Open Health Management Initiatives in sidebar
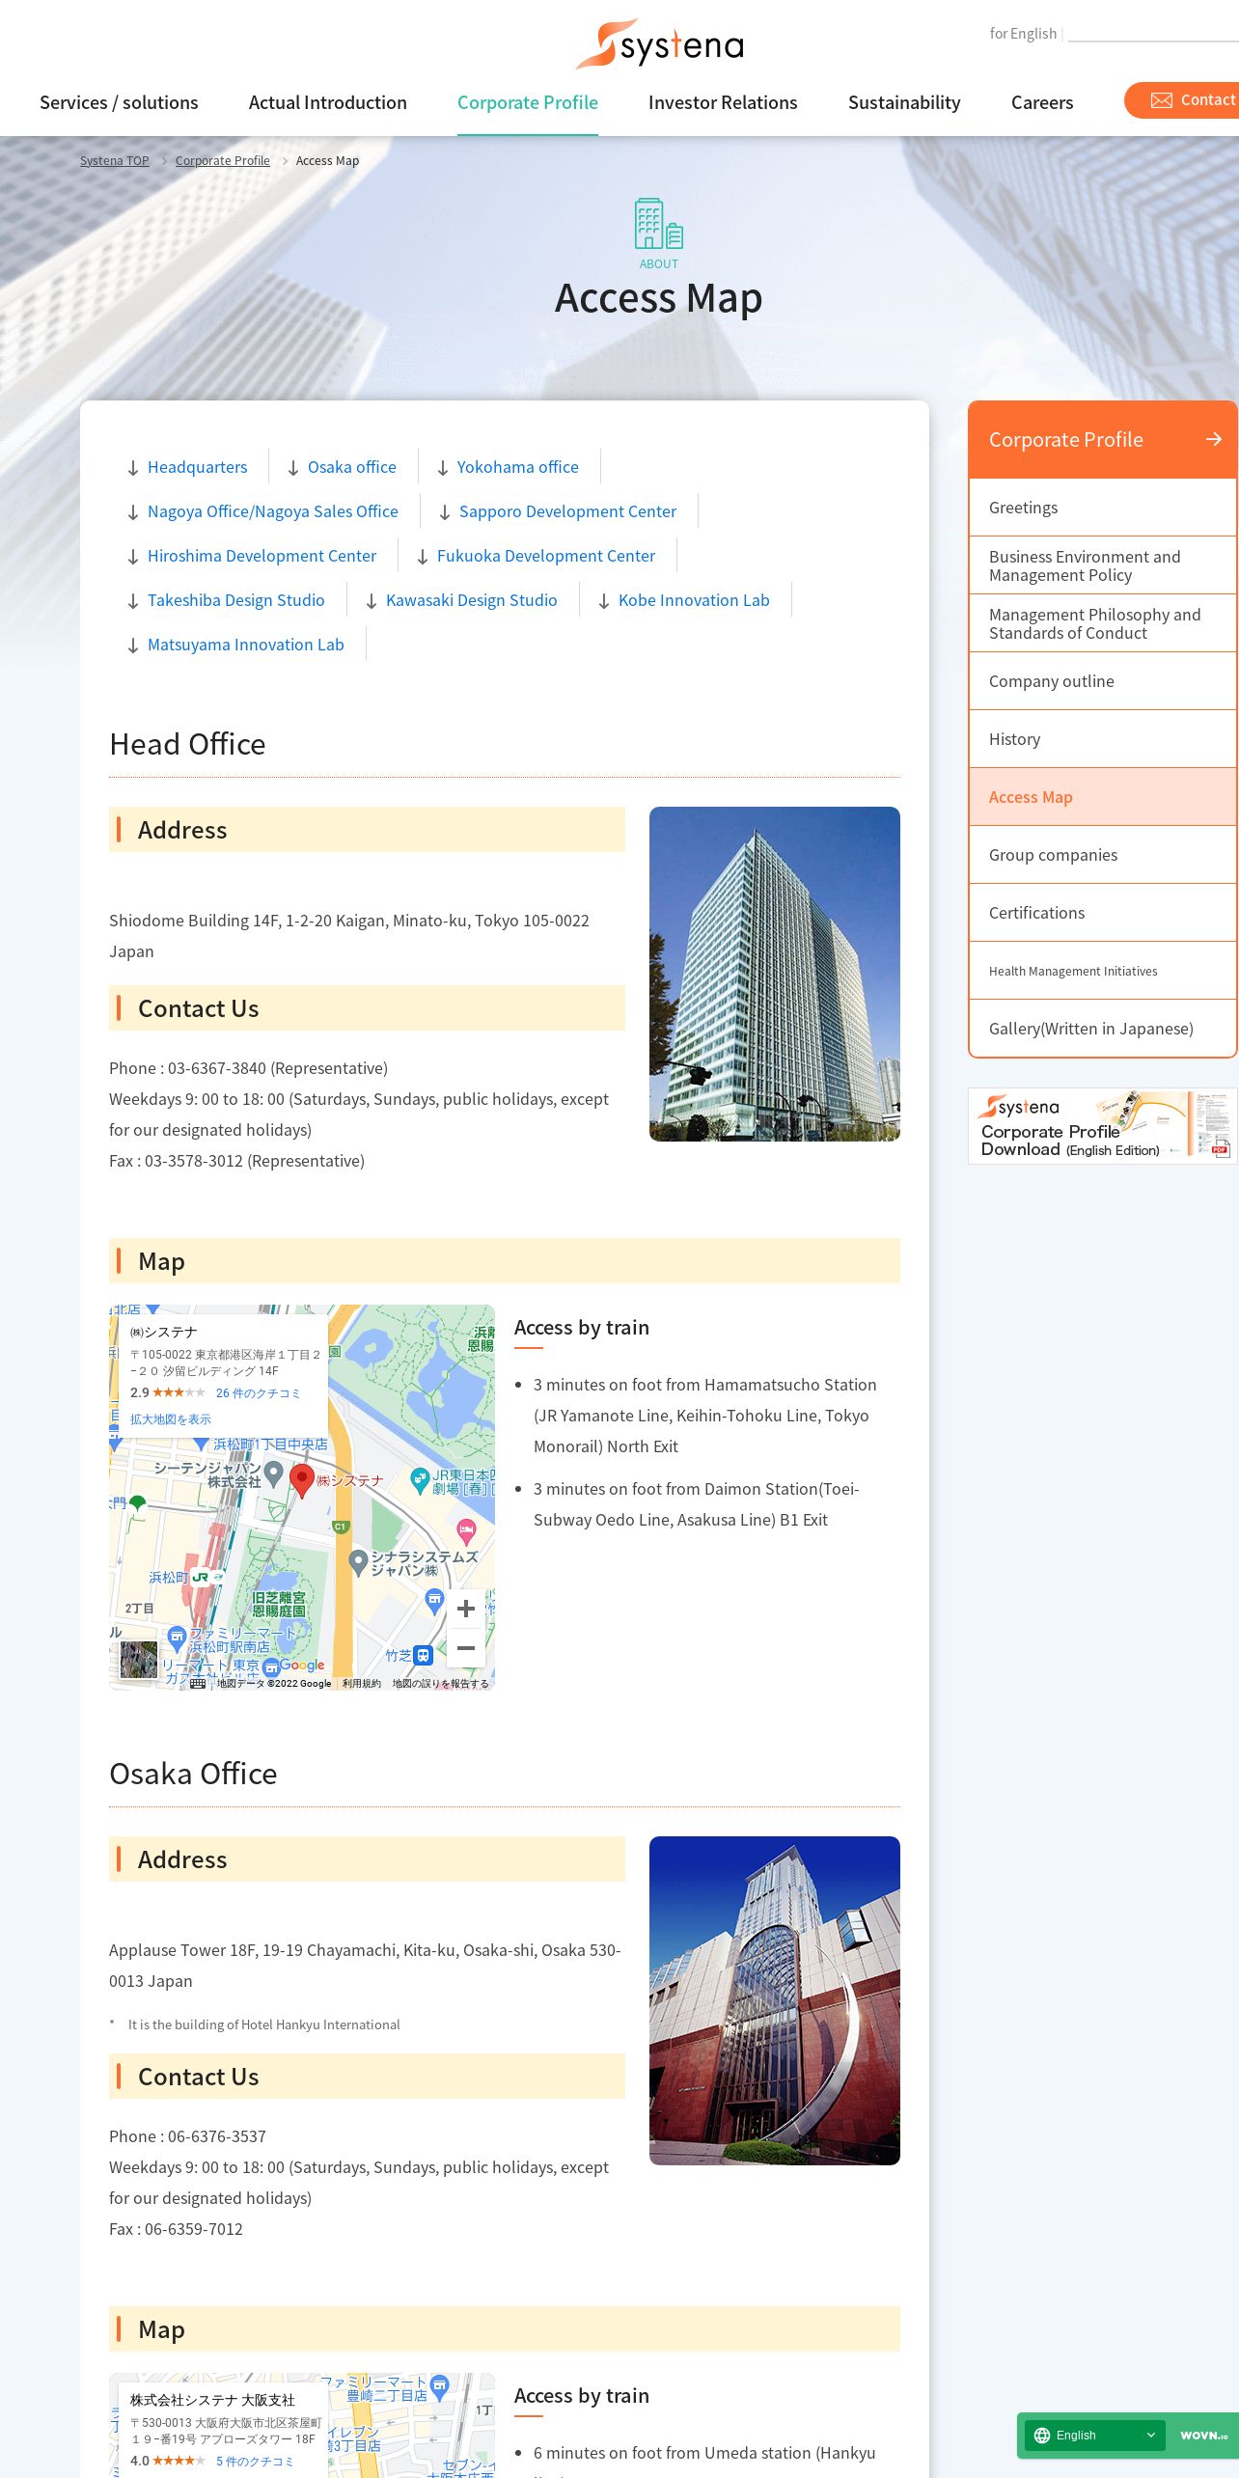This screenshot has width=1239, height=2478. click(x=1103, y=971)
